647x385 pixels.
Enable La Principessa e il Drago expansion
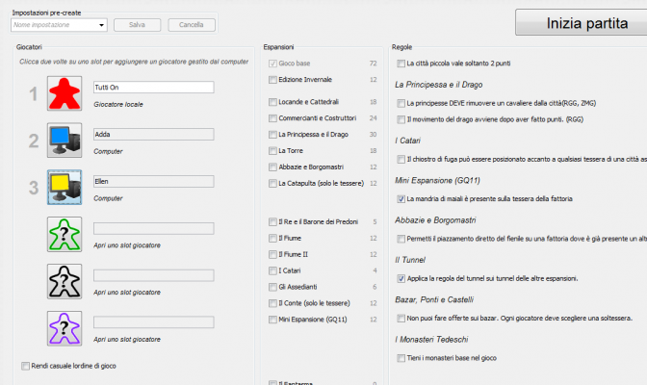coord(273,135)
